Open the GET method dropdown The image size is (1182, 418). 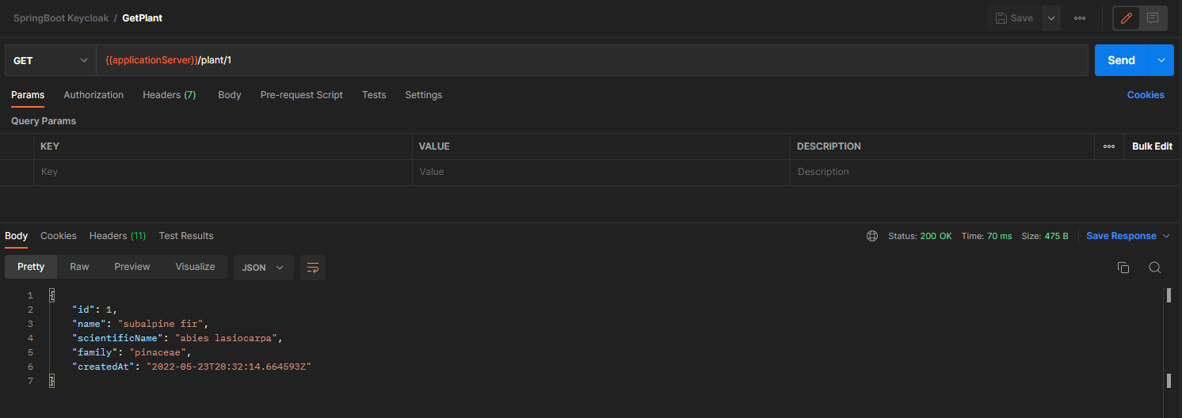coord(51,60)
